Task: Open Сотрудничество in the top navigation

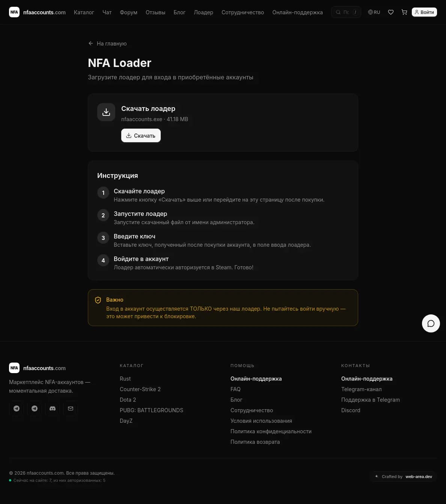Action: tap(243, 12)
